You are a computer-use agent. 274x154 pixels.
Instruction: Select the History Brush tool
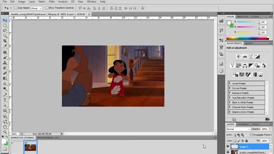(x=5, y=68)
